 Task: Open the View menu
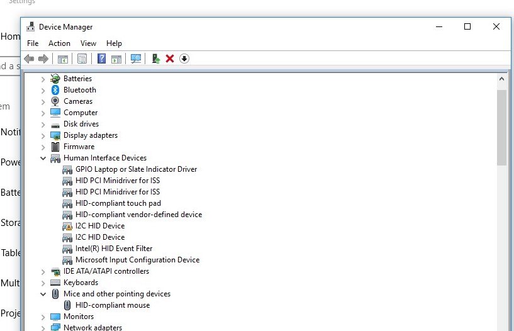point(88,43)
